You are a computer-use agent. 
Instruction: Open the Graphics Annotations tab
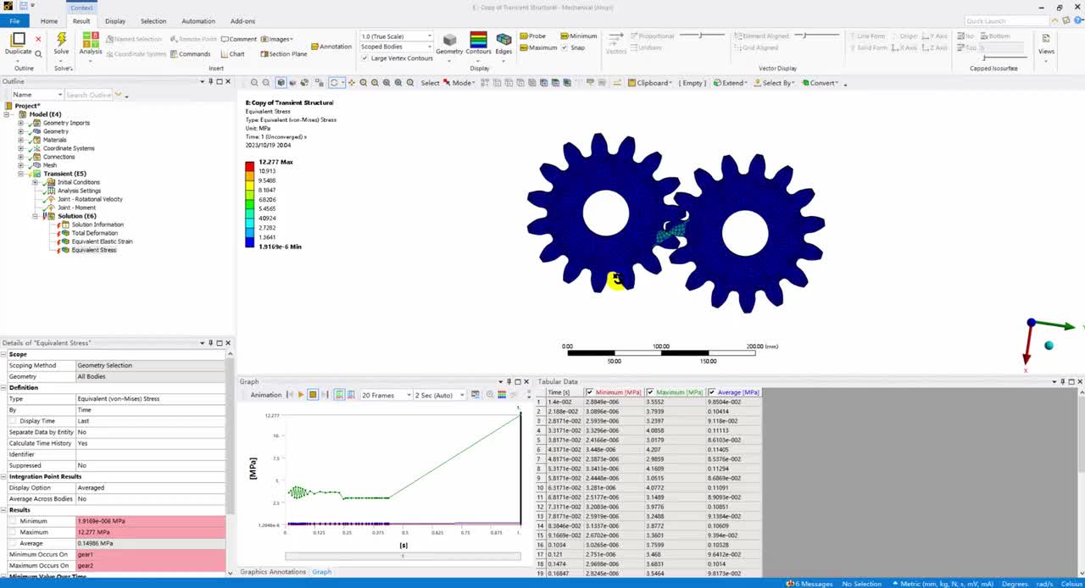point(272,572)
